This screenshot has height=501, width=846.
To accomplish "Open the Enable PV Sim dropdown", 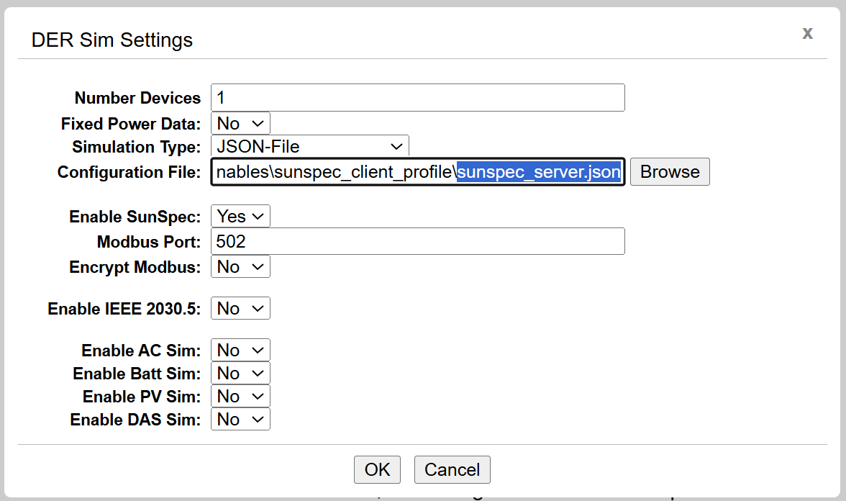I will (x=240, y=395).
